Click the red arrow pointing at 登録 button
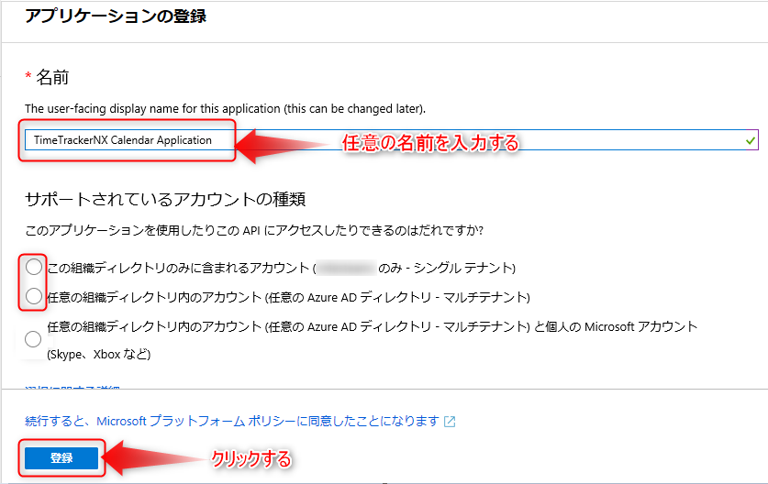Viewport: 768px width, 484px height. tap(154, 457)
